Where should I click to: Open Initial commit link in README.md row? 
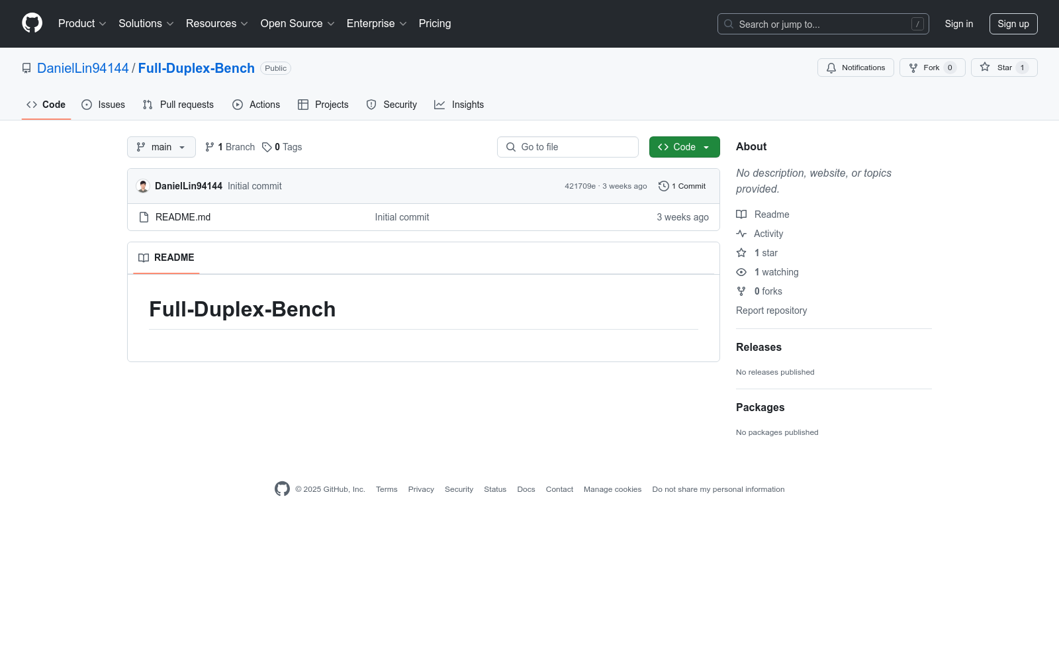tap(402, 217)
